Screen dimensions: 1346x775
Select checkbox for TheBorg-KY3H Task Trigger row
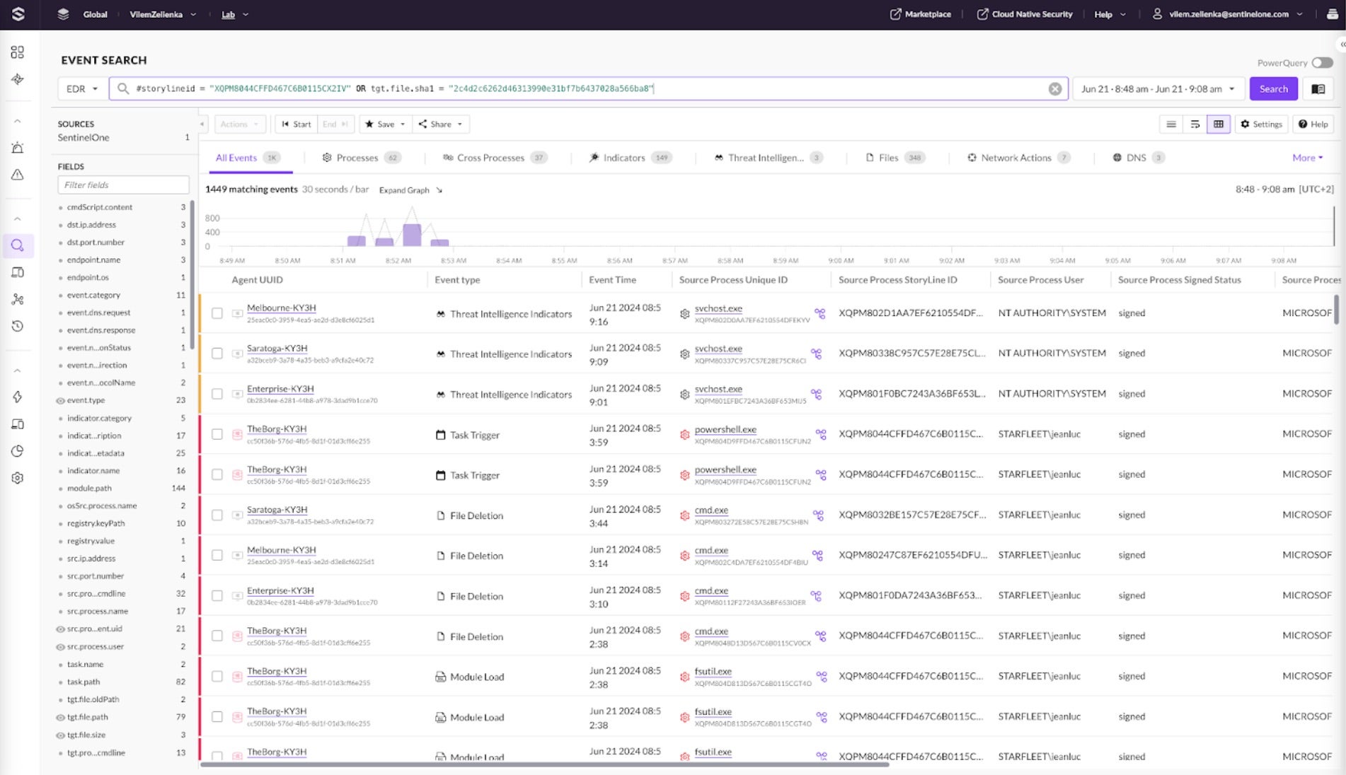[217, 434]
